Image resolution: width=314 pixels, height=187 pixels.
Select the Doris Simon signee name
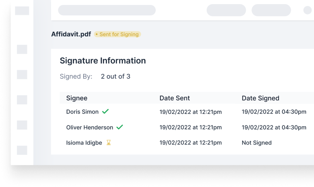pos(82,112)
